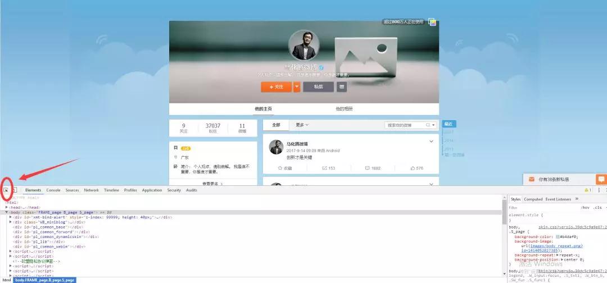Click the envelope icon in new messages bar
The width and height of the screenshot is (607, 283).
point(532,179)
